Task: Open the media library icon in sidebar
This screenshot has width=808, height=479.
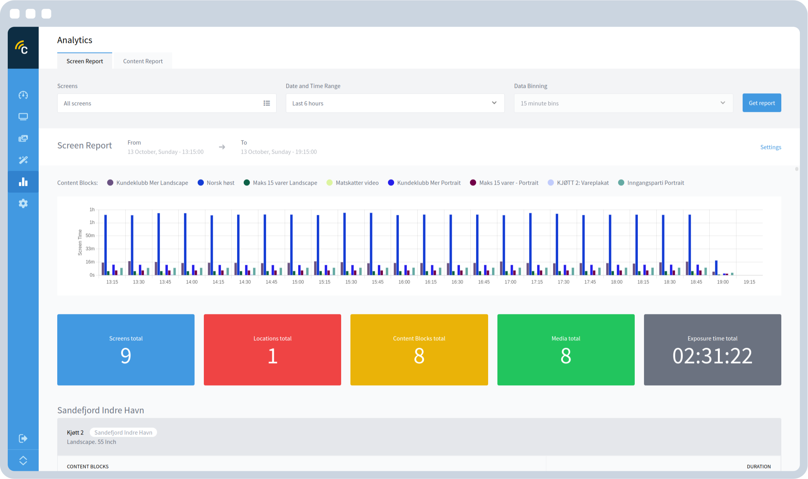Action: click(x=23, y=138)
